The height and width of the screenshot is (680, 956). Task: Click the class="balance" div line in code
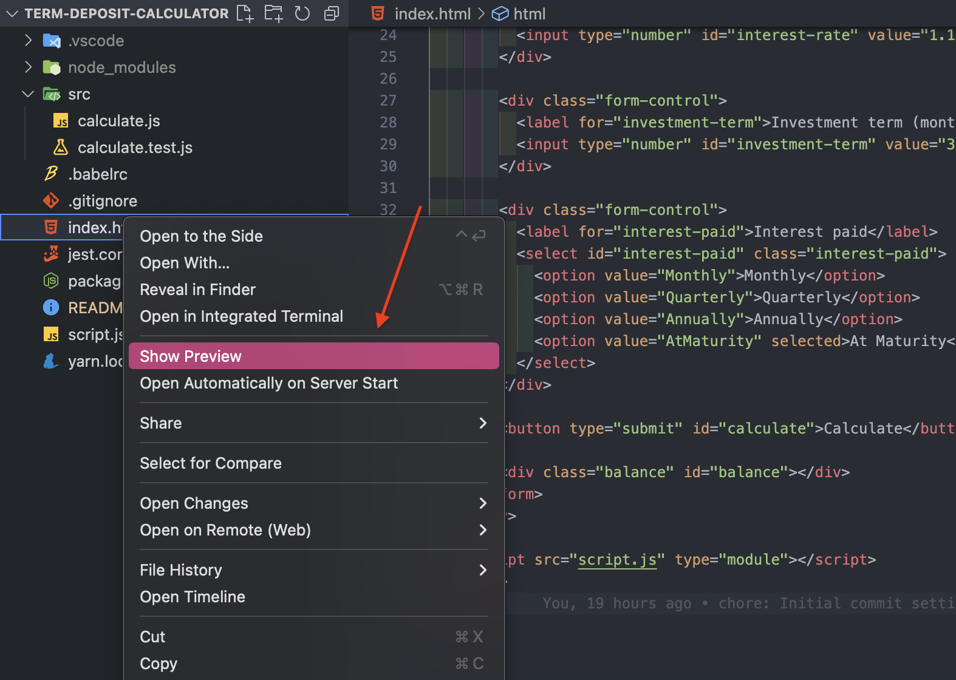pyautogui.click(x=678, y=472)
